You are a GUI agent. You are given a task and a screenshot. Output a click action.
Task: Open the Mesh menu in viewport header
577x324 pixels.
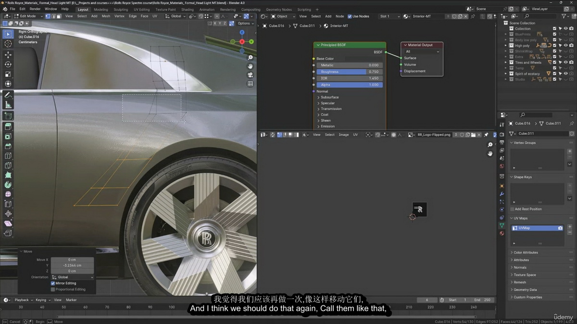click(x=106, y=16)
